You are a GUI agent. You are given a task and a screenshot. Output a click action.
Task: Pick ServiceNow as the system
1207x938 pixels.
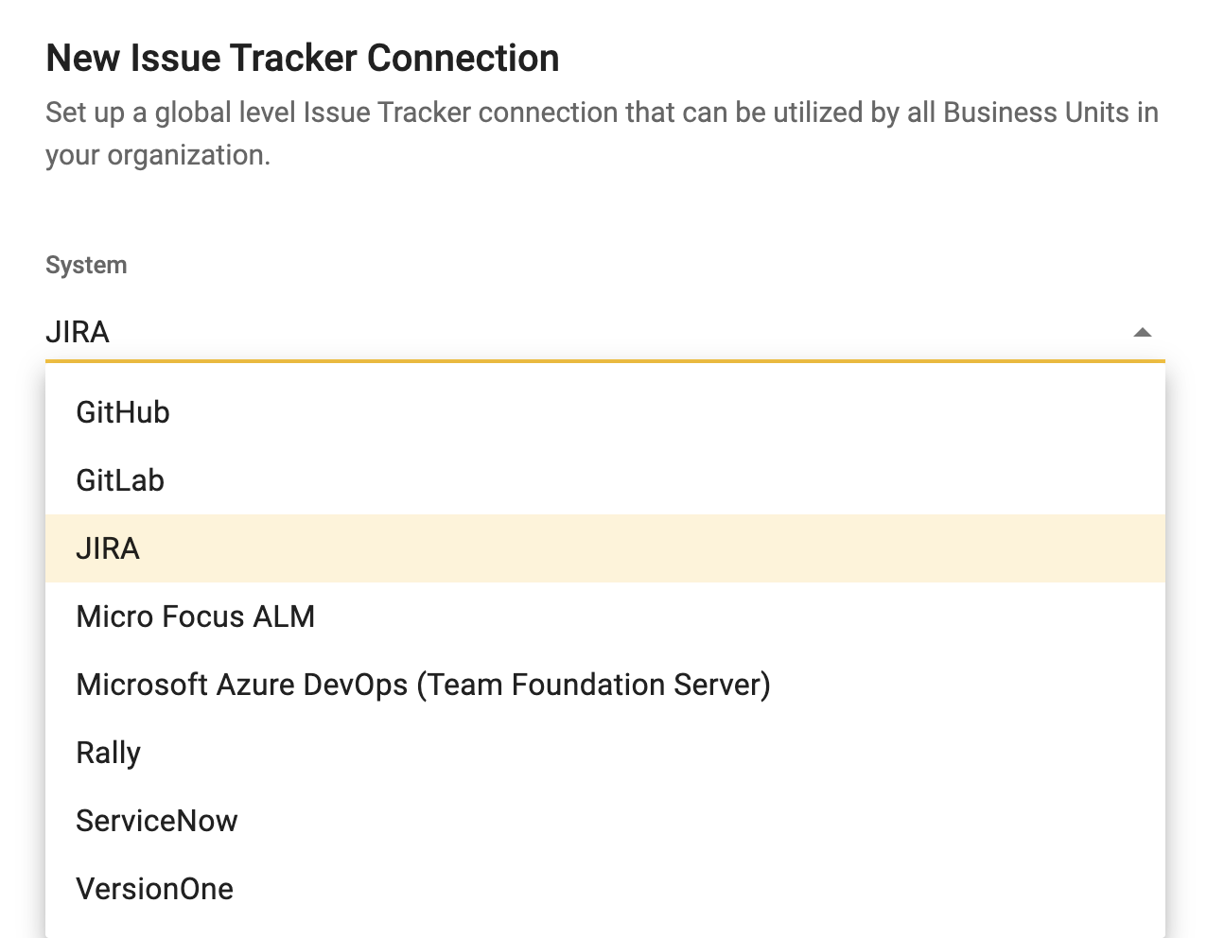pyautogui.click(x=157, y=821)
